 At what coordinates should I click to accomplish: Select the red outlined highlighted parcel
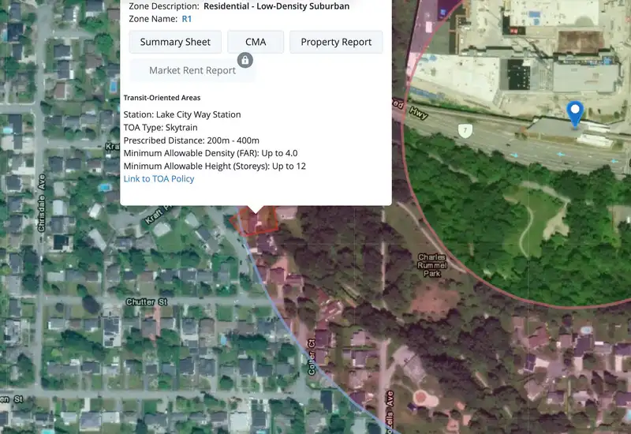[255, 220]
